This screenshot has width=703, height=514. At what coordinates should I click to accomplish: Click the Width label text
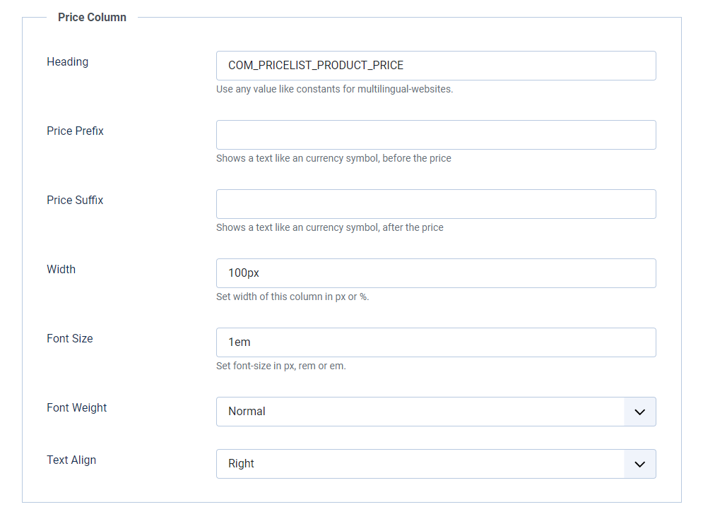[61, 270]
